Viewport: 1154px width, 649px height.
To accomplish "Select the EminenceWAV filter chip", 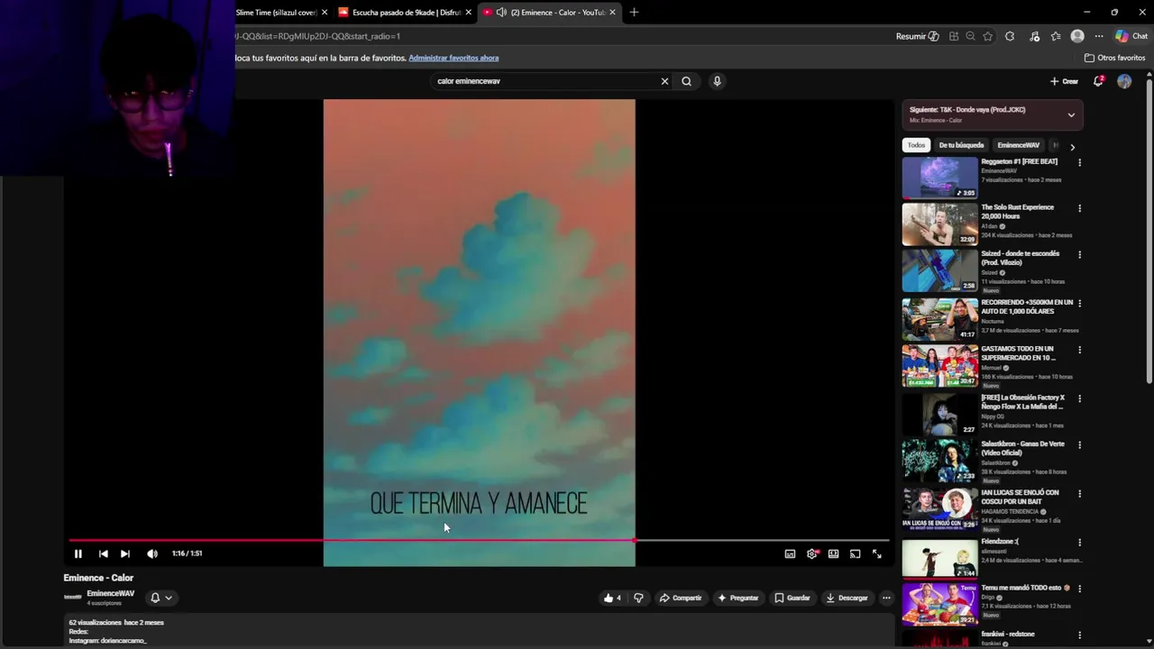I will tap(1018, 145).
